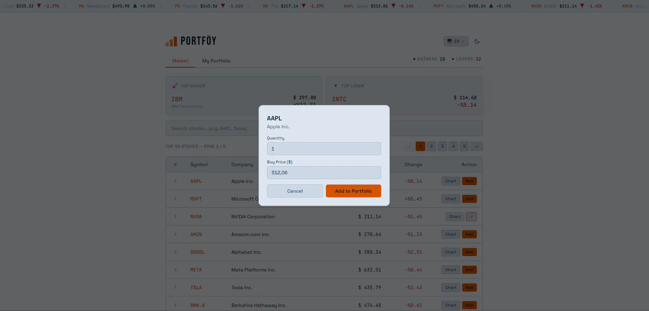Cancel the AAPL add dialog
This screenshot has height=311, width=649.
click(295, 191)
